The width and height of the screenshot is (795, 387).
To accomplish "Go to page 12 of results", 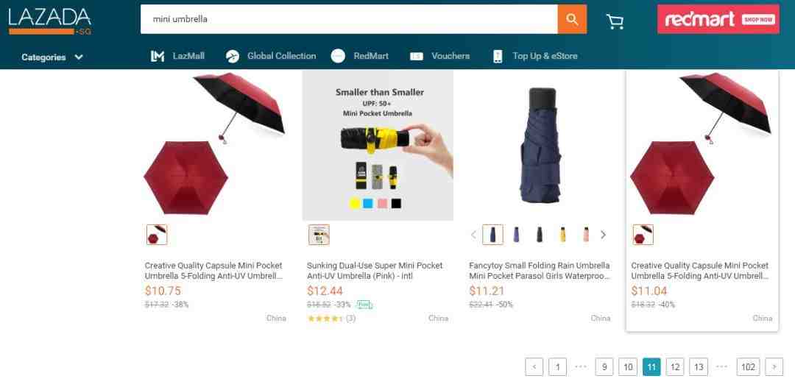I will pos(675,367).
